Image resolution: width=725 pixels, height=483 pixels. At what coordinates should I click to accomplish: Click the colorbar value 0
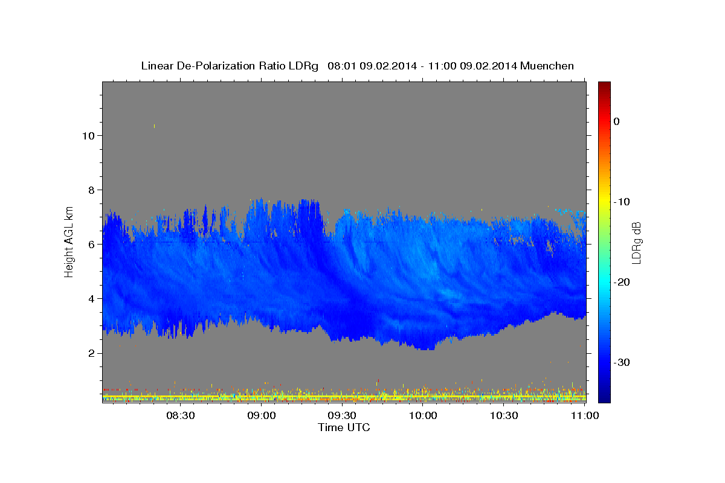[617, 121]
